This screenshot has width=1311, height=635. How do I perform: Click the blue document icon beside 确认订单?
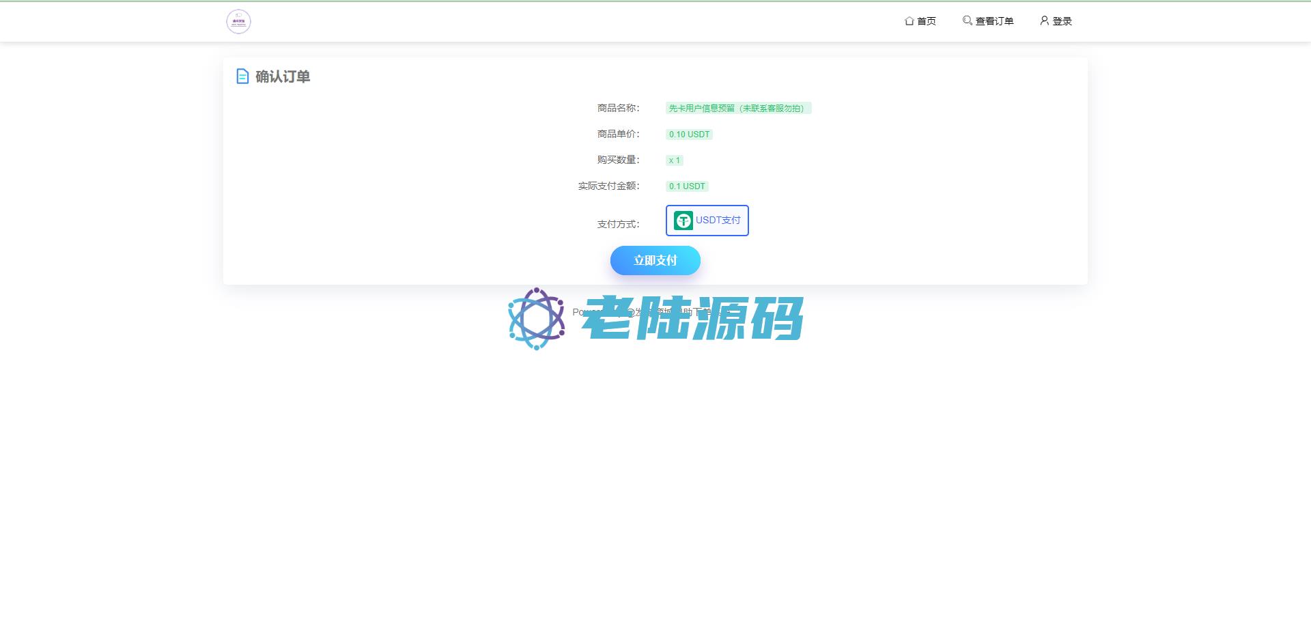point(242,76)
